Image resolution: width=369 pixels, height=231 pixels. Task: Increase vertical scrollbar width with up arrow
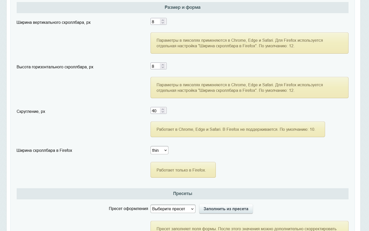[163, 20]
